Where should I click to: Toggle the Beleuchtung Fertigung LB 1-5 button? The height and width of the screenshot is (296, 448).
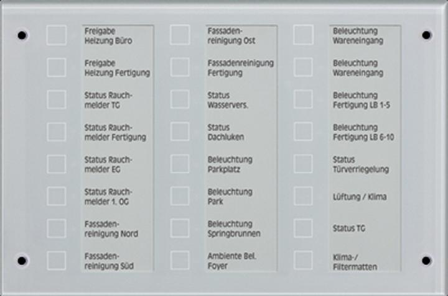tap(303, 100)
